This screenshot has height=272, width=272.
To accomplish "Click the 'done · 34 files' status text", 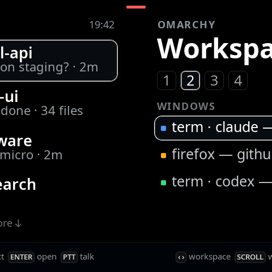I will [42, 111].
